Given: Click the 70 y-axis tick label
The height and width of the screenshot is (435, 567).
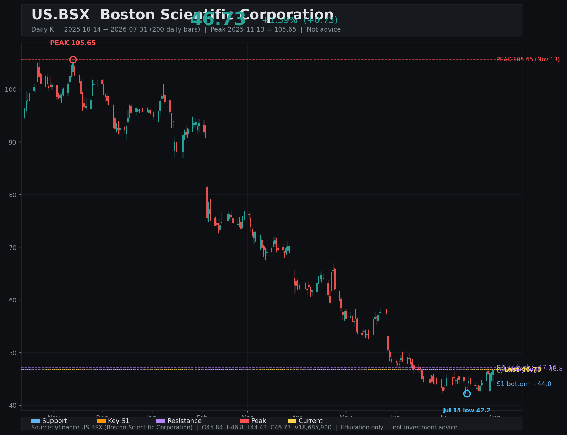Looking at the screenshot, I should pos(13,247).
